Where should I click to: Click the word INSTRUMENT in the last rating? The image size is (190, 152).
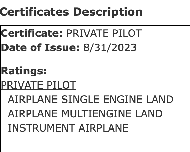(x=41, y=128)
